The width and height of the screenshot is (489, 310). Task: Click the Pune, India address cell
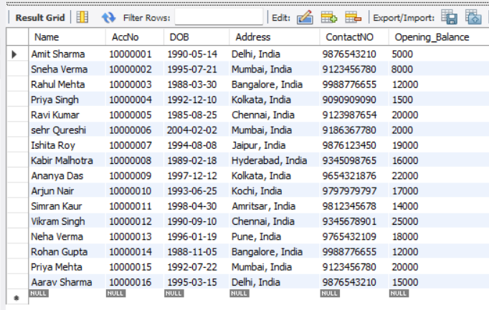[x=274, y=236]
